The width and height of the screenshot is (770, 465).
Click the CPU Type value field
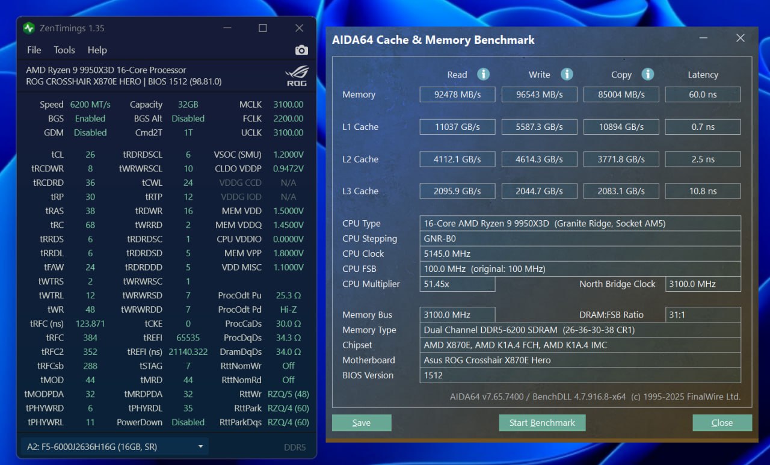580,224
